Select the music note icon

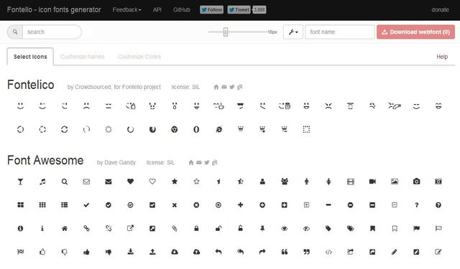point(42,181)
